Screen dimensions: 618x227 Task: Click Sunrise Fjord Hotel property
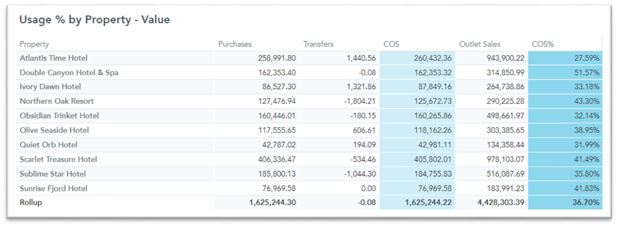point(54,188)
